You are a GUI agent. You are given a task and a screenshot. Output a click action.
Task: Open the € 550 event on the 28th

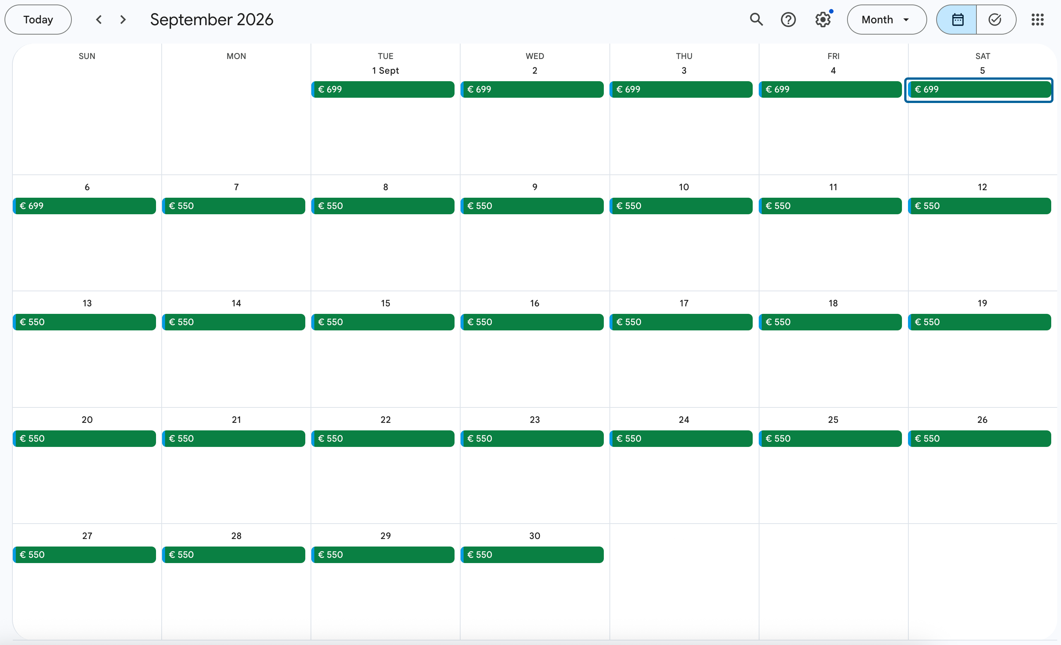click(x=233, y=554)
